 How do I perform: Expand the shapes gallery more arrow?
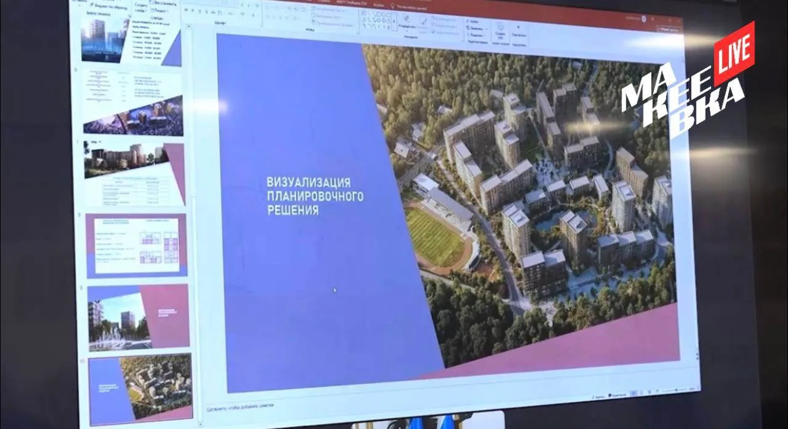pyautogui.click(x=395, y=21)
